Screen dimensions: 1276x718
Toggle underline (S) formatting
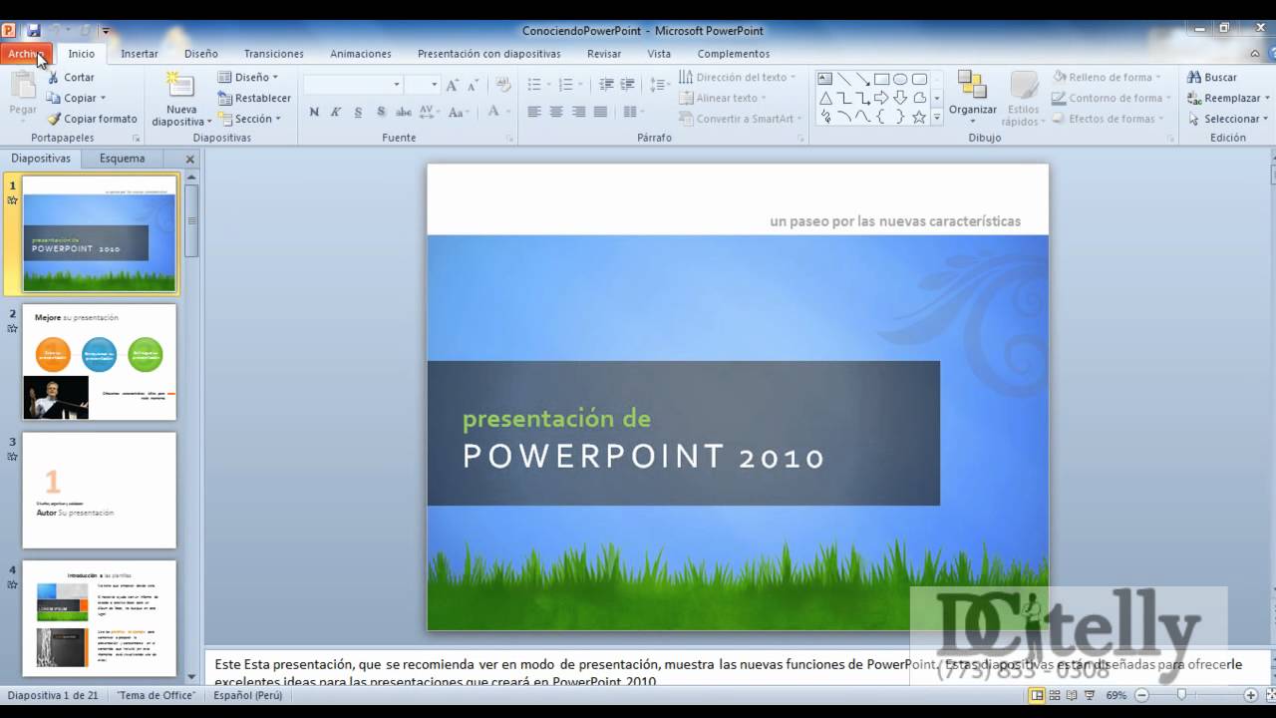point(358,113)
